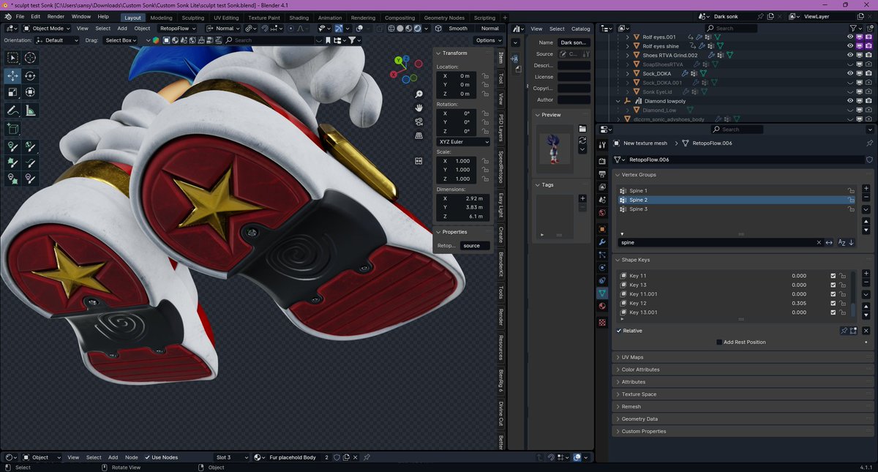This screenshot has height=472, width=878.
Task: Pick the Transform tool
Action: pyautogui.click(x=30, y=92)
